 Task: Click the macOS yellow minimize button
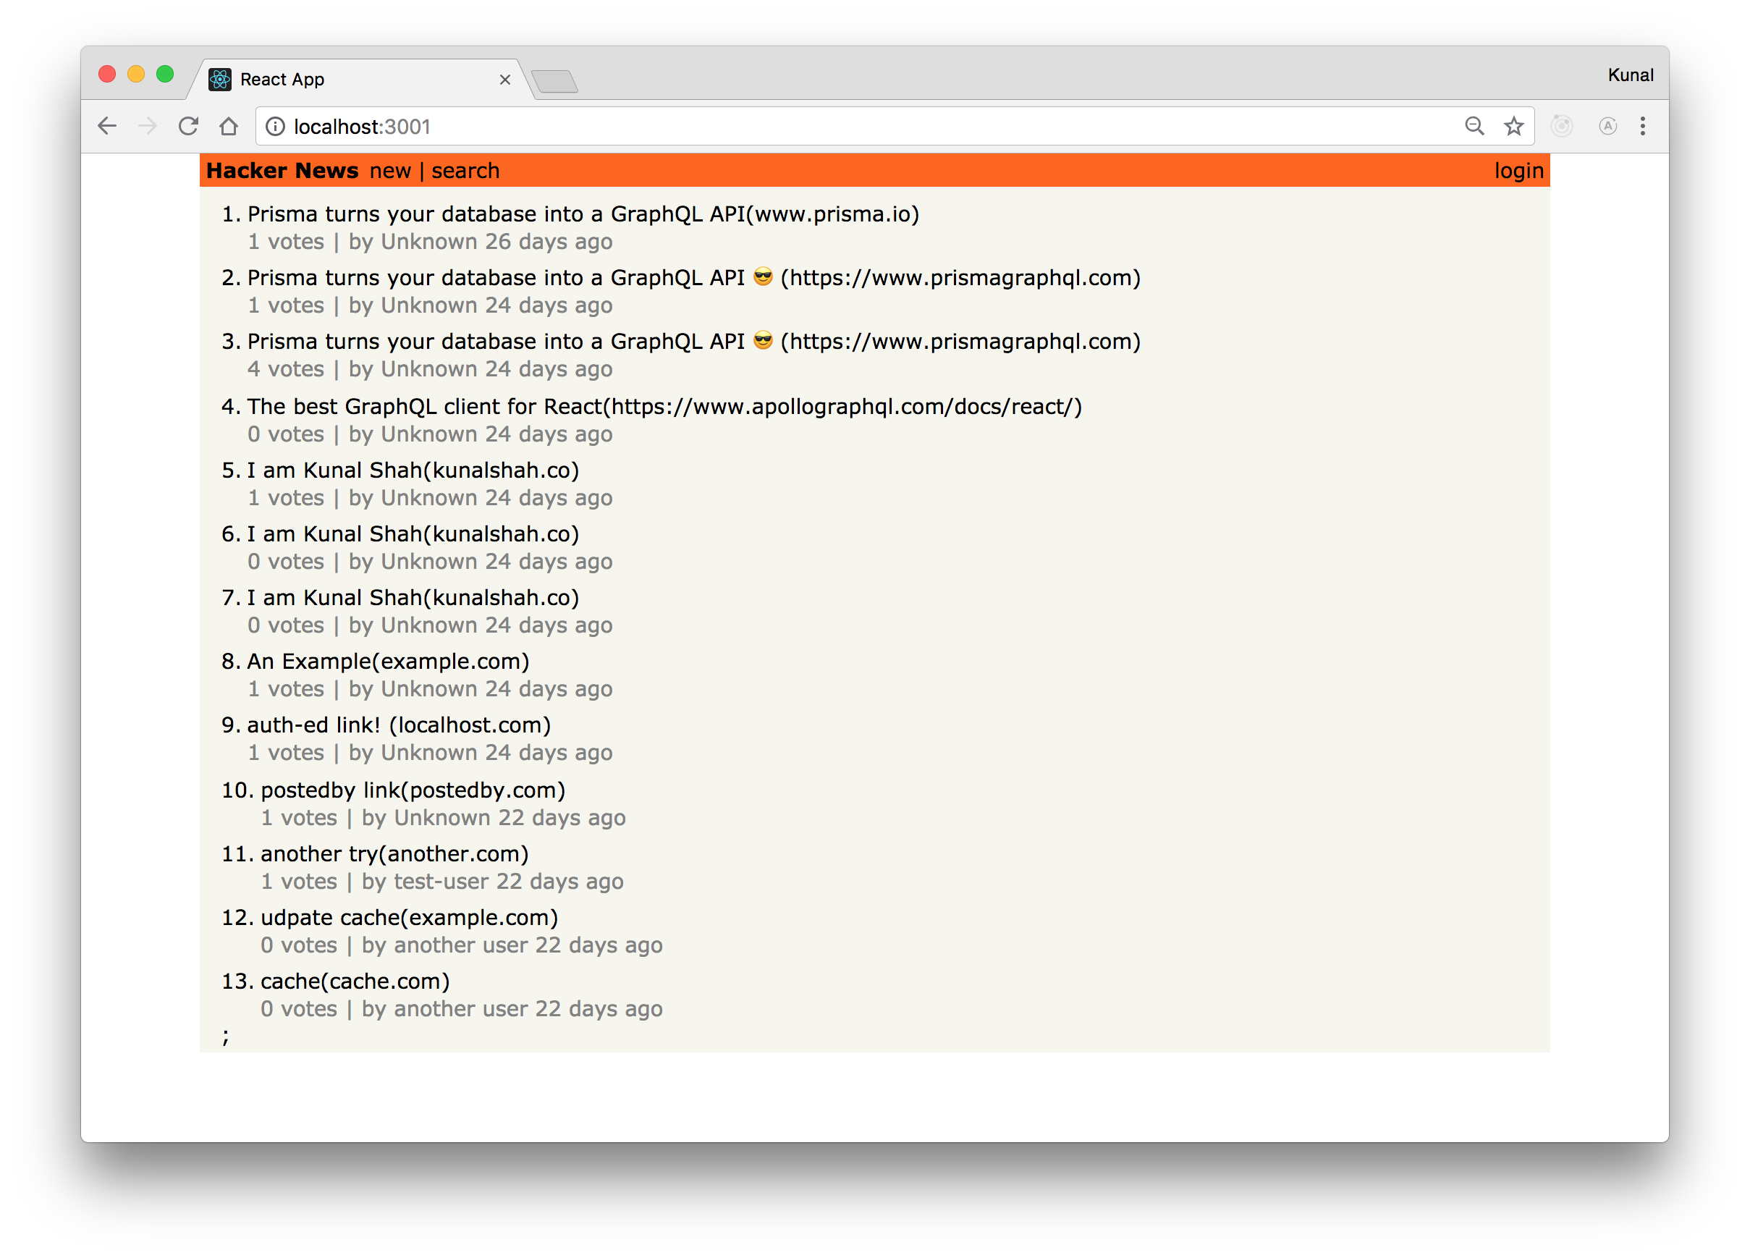pyautogui.click(x=136, y=74)
